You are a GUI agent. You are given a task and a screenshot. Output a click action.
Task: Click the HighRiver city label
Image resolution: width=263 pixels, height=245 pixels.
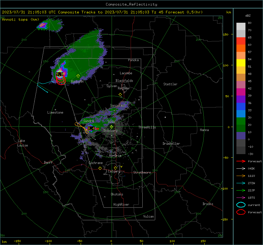121,205
